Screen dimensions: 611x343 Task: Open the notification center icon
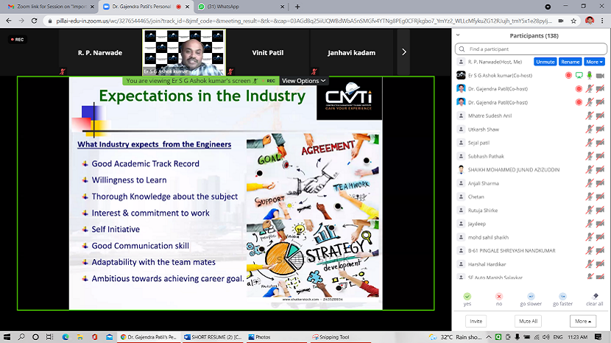coord(598,337)
